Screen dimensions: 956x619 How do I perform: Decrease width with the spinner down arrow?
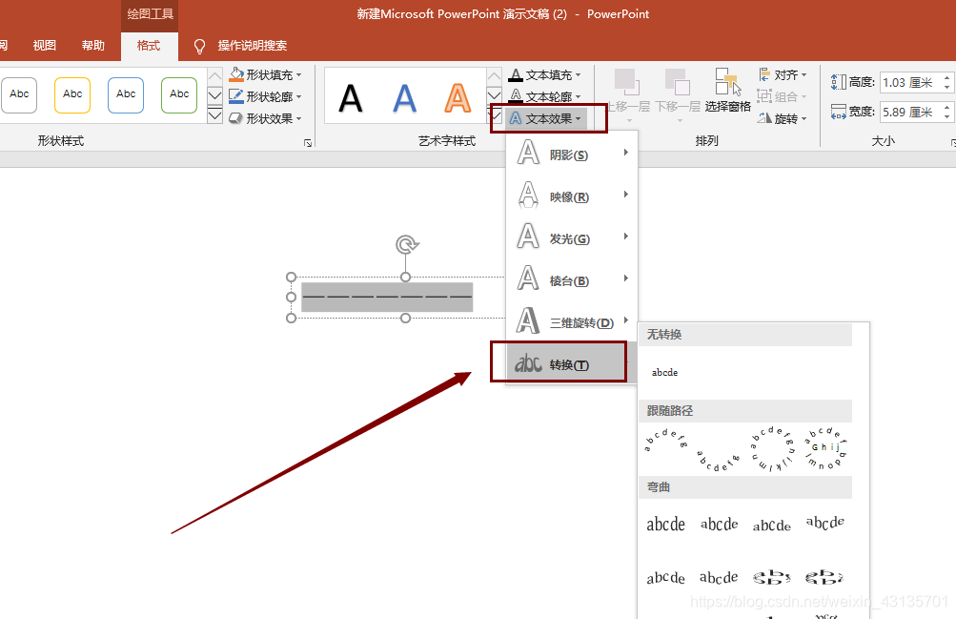click(x=946, y=116)
